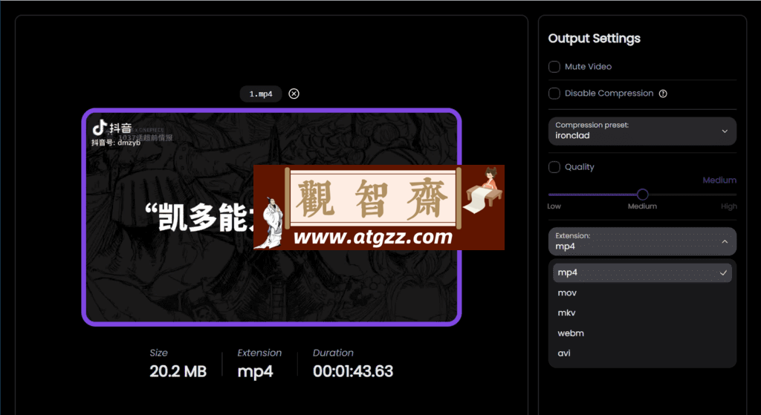Pick avi as the output extension

pos(642,353)
